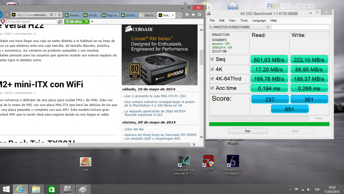The height and width of the screenshot is (194, 344).
Task: Click the mini-ITX con WiFi article headline
Action: coord(41,84)
